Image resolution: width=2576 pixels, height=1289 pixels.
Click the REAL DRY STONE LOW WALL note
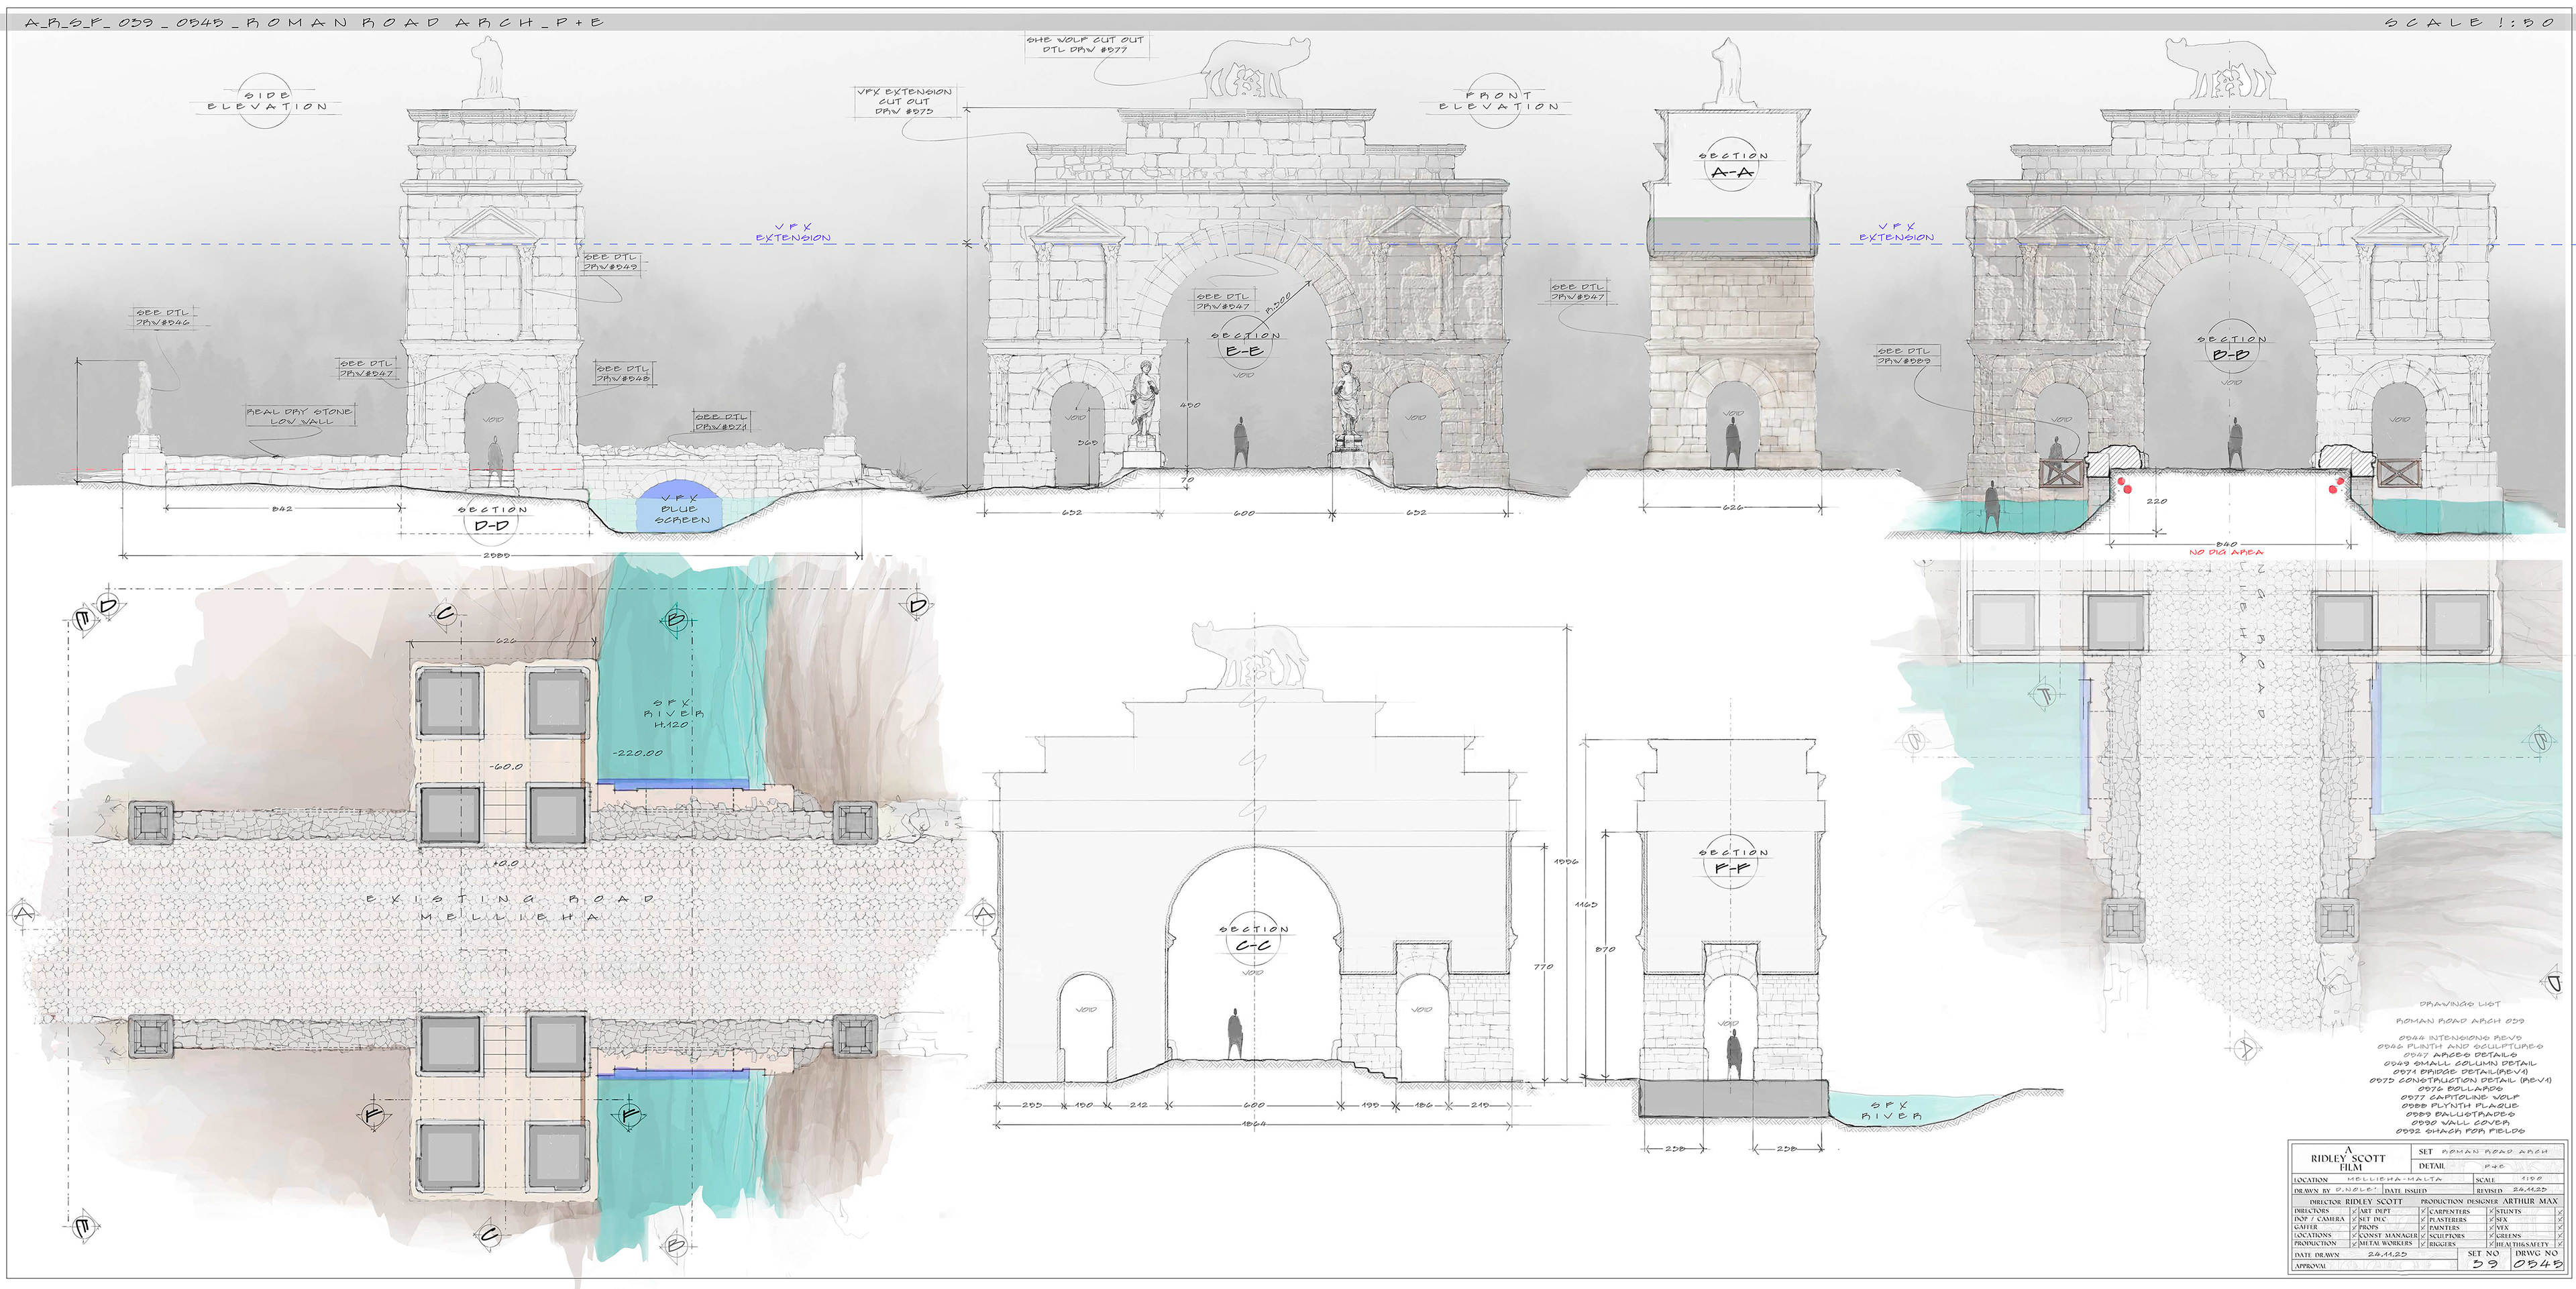pos(300,416)
